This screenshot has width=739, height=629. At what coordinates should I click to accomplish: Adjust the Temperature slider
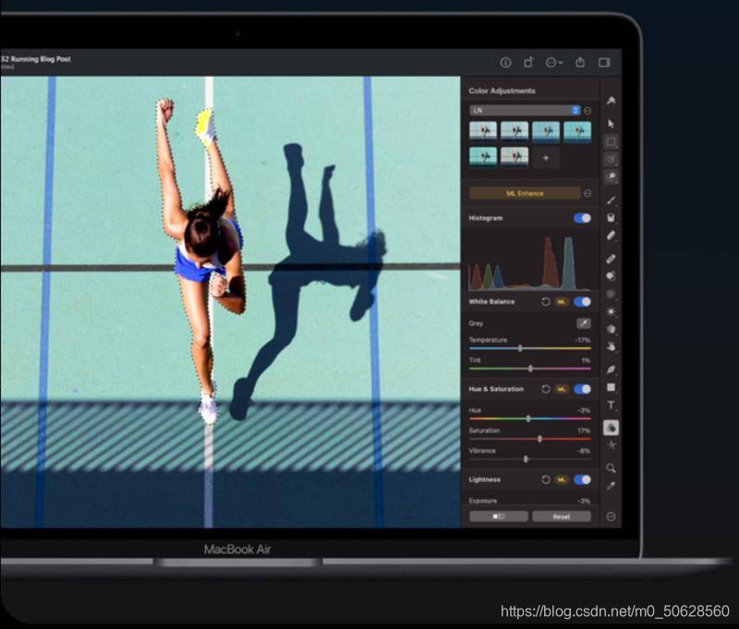pos(529,348)
